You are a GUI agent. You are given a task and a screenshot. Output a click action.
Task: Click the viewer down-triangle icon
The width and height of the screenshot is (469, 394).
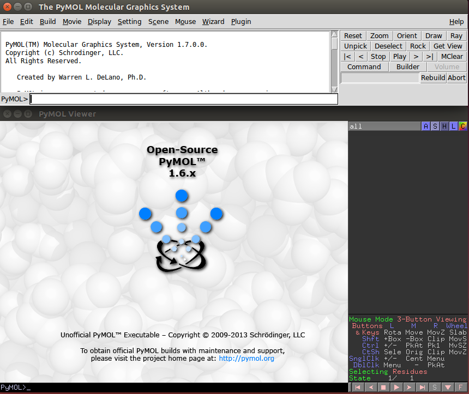pyautogui.click(x=448, y=387)
